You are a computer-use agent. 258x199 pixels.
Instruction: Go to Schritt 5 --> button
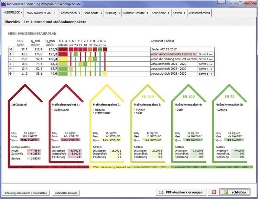click(206, 74)
